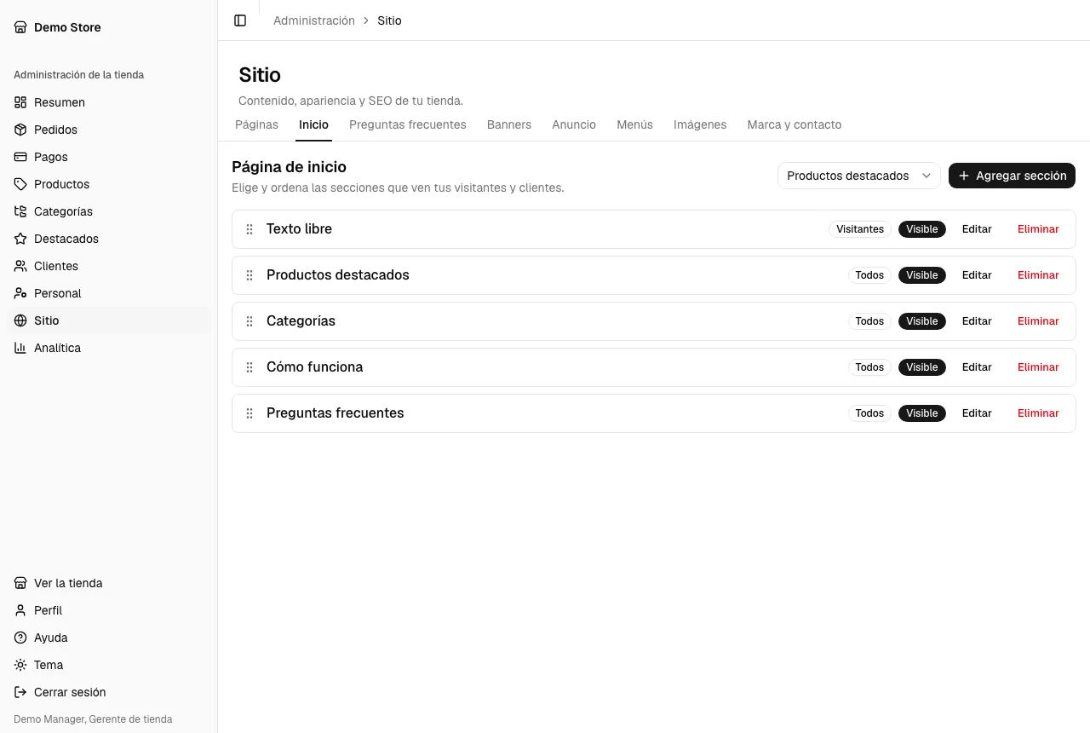Click the Ver la tienda storefront icon

tap(20, 583)
